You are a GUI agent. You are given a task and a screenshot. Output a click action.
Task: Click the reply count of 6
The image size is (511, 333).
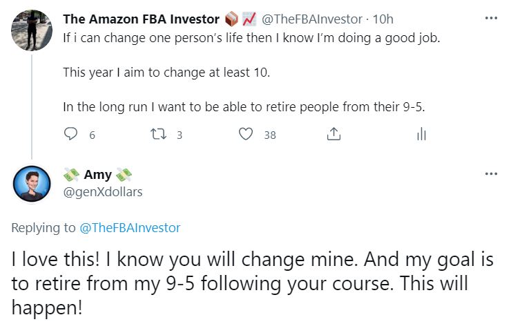click(x=92, y=135)
